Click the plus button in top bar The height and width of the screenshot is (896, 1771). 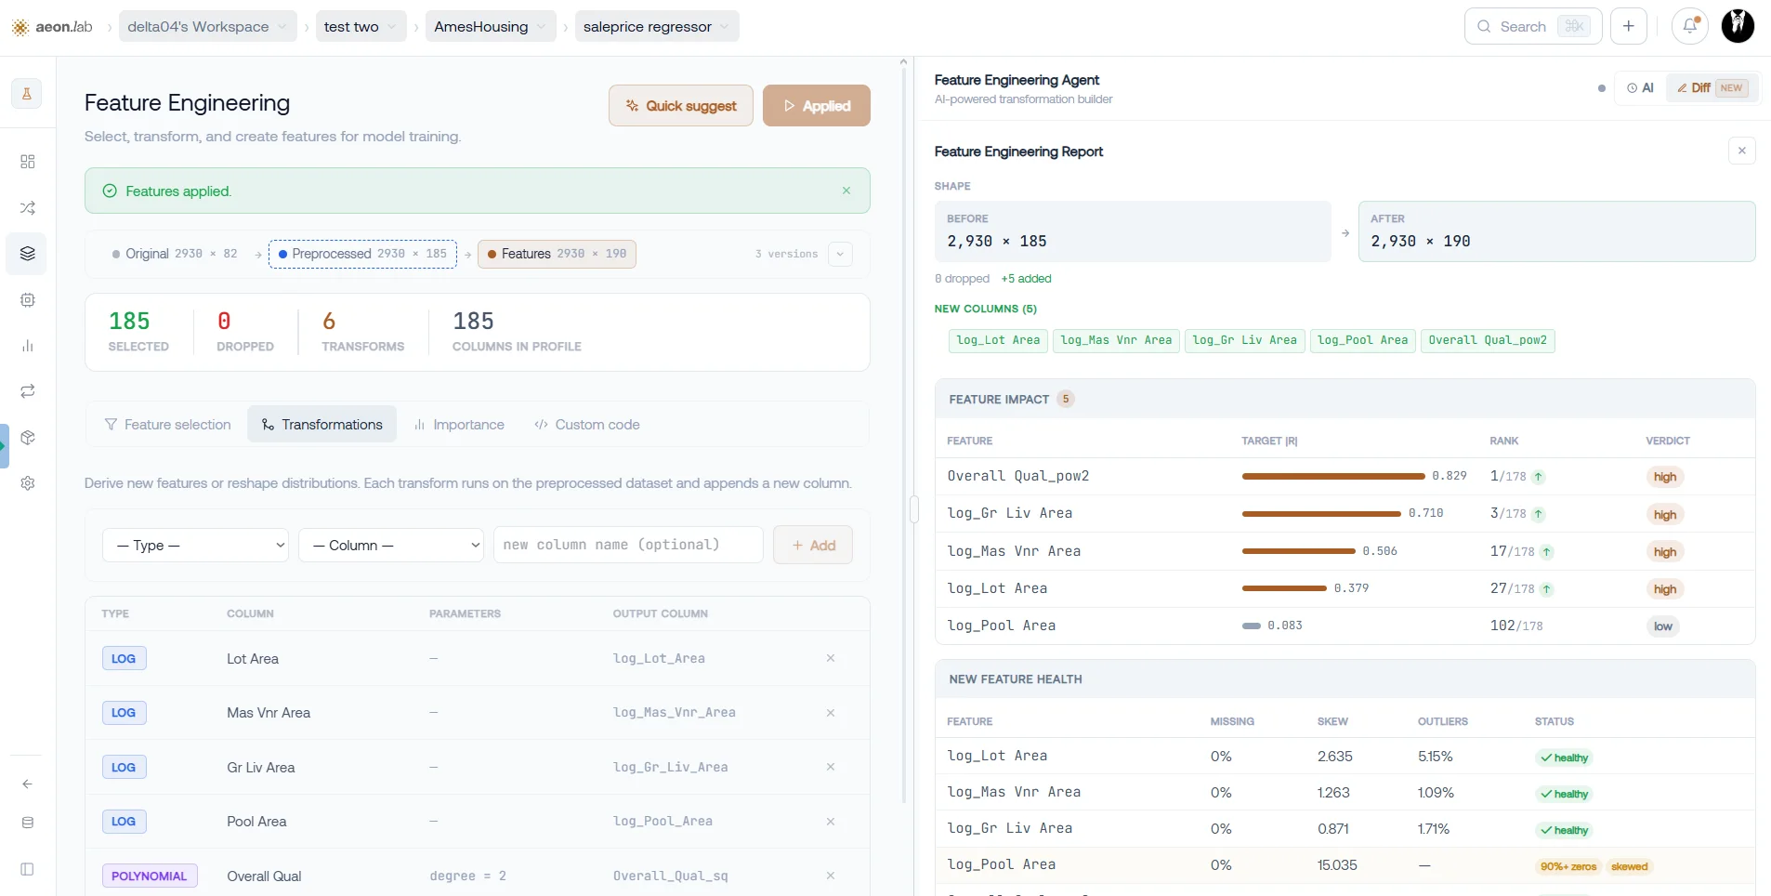(x=1629, y=26)
